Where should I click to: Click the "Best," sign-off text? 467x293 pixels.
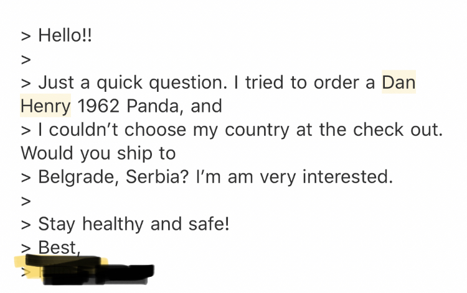click(x=60, y=247)
